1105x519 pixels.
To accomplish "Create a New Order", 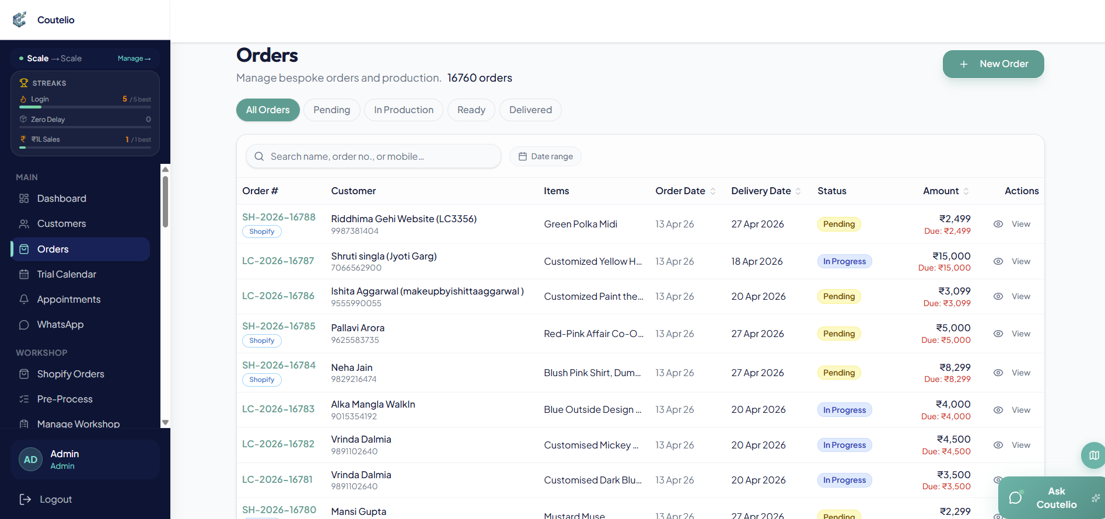I will [x=993, y=64].
